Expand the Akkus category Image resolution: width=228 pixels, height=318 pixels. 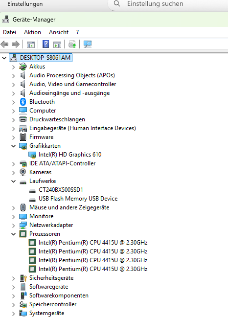[x=13, y=67]
